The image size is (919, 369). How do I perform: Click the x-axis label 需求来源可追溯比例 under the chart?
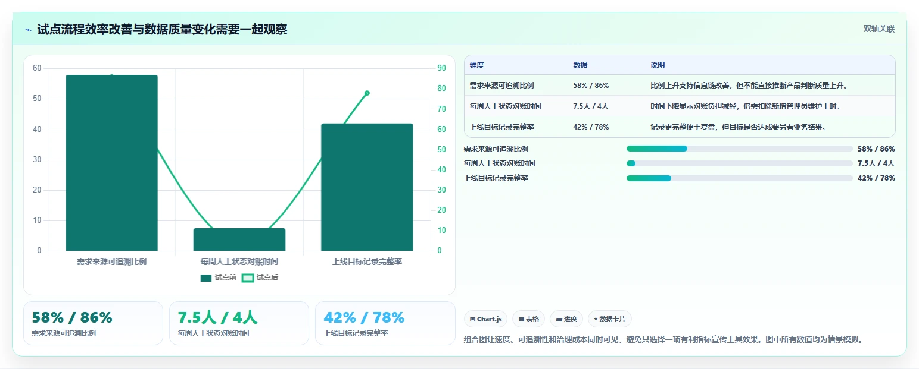tap(112, 261)
